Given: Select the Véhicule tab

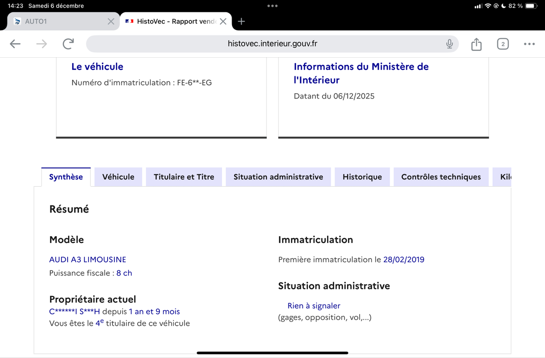Looking at the screenshot, I should [118, 177].
